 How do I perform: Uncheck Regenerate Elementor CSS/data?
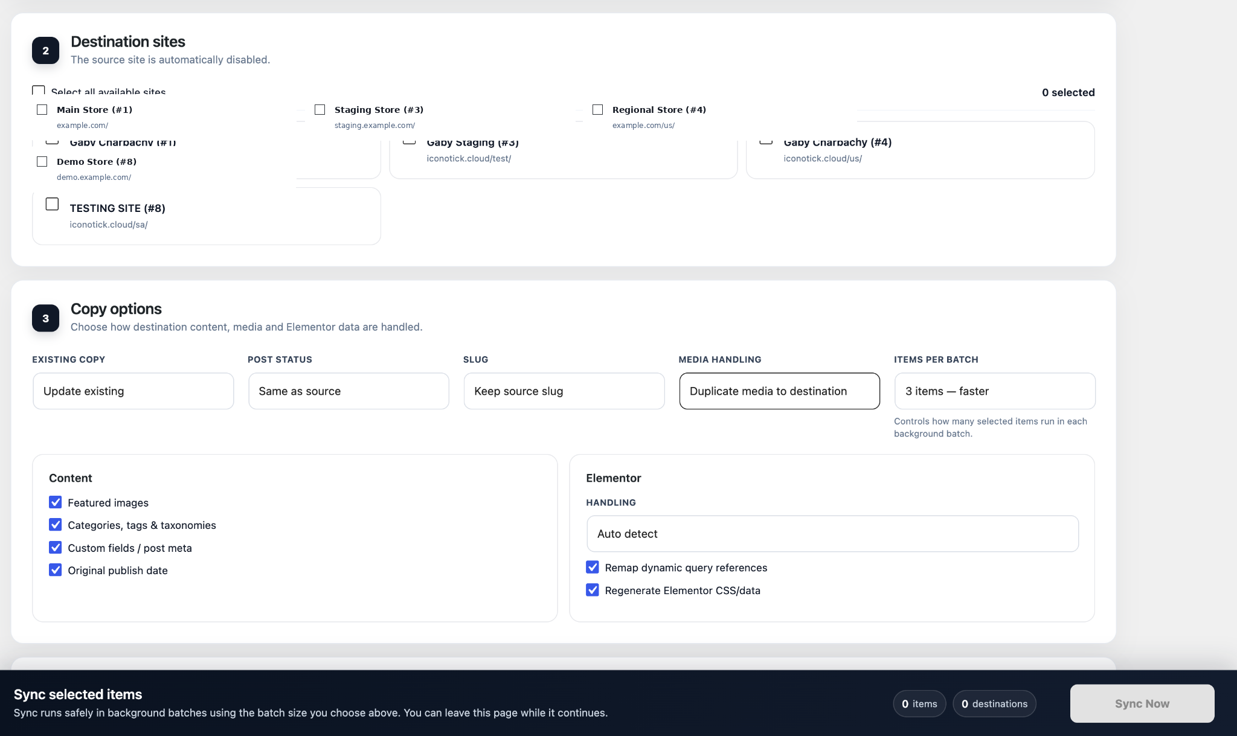pyautogui.click(x=593, y=590)
